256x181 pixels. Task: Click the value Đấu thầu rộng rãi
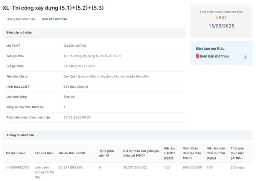click(76, 87)
